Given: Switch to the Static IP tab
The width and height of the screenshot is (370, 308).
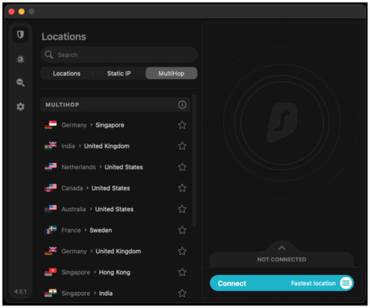Looking at the screenshot, I should (x=119, y=73).
